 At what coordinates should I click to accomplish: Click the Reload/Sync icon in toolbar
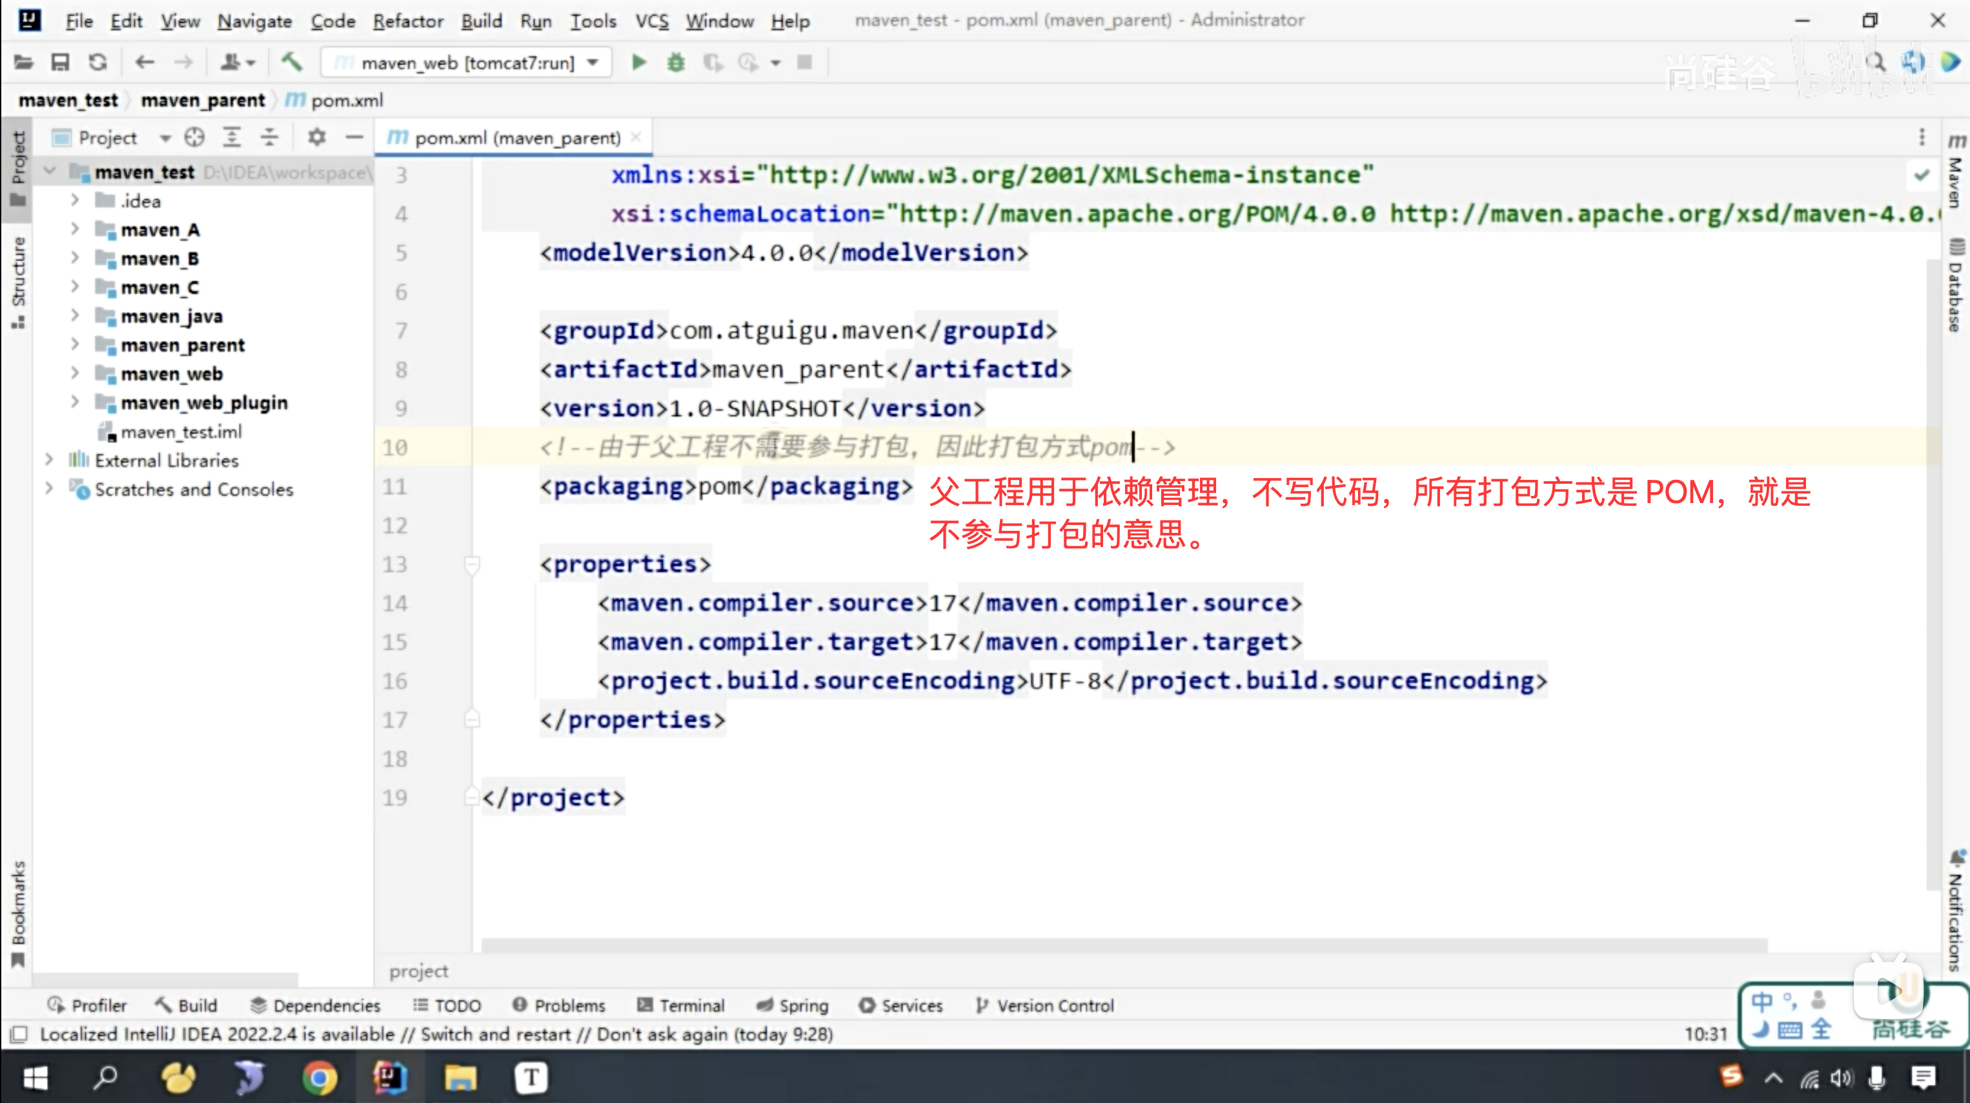(x=97, y=62)
